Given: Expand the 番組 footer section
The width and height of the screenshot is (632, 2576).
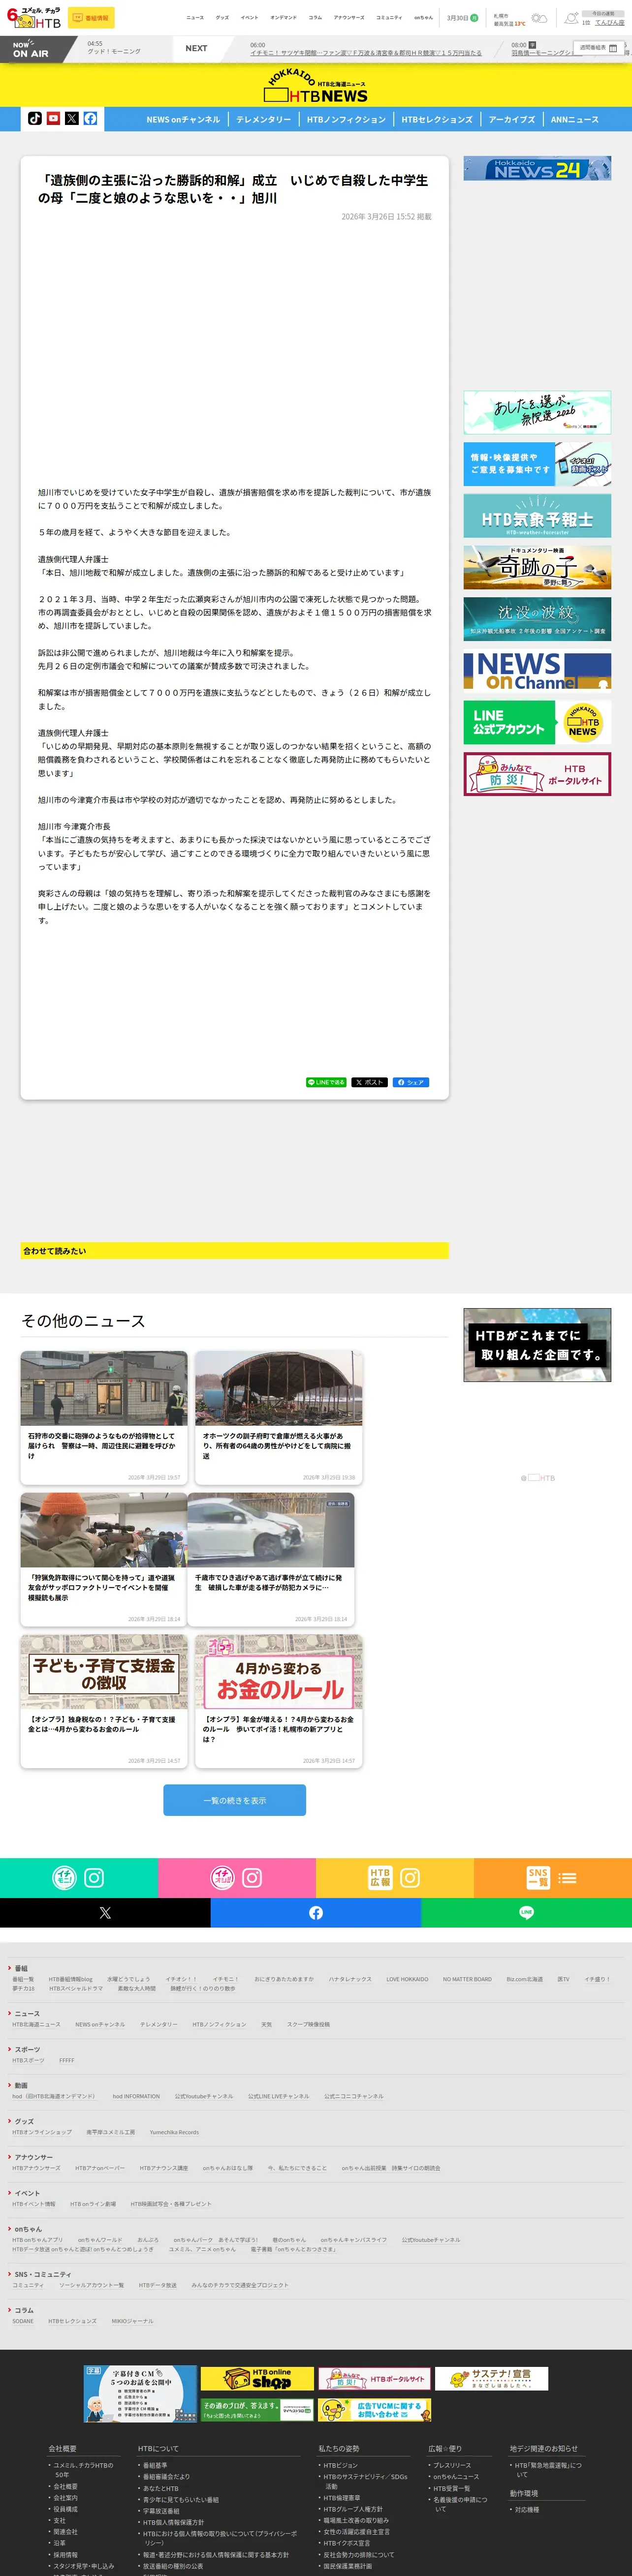Looking at the screenshot, I should [20, 1968].
